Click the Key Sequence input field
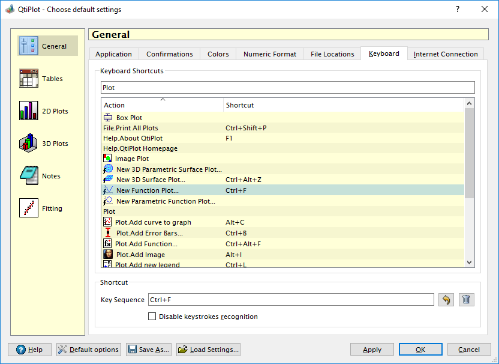The image size is (499, 364). click(x=290, y=300)
